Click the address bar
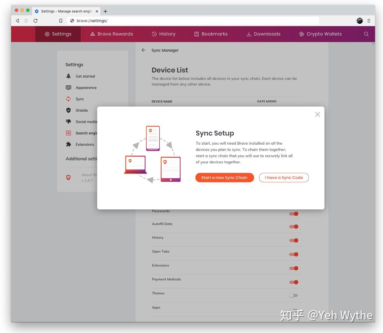 [193, 21]
